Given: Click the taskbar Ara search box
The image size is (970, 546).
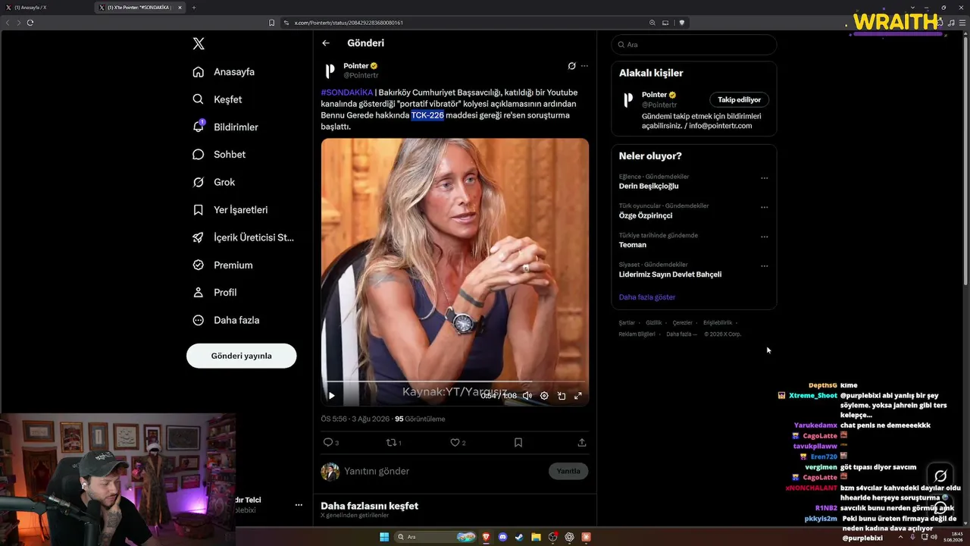Looking at the screenshot, I should tap(436, 537).
